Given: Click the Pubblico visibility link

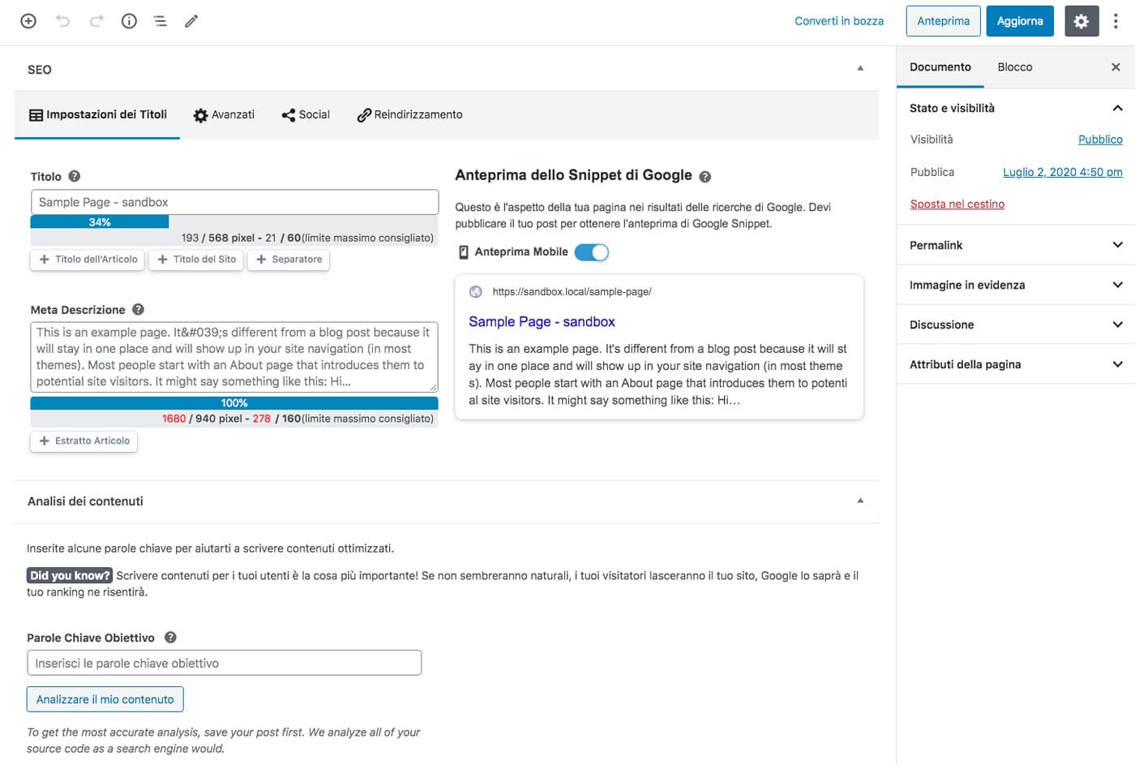Looking at the screenshot, I should pos(1100,140).
